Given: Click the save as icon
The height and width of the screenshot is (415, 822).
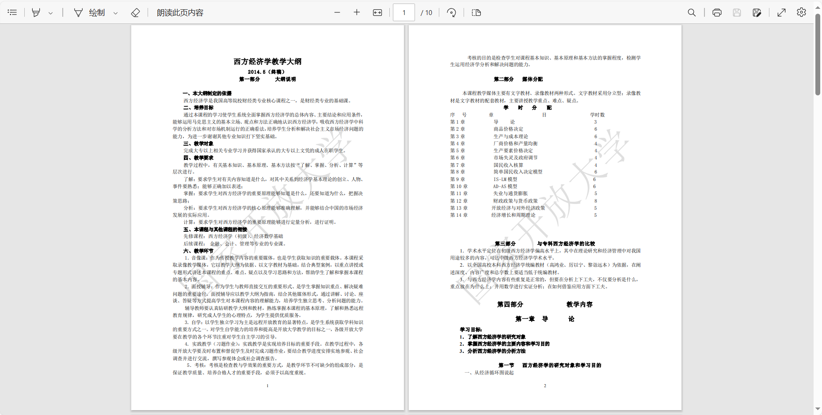Looking at the screenshot, I should coord(757,12).
